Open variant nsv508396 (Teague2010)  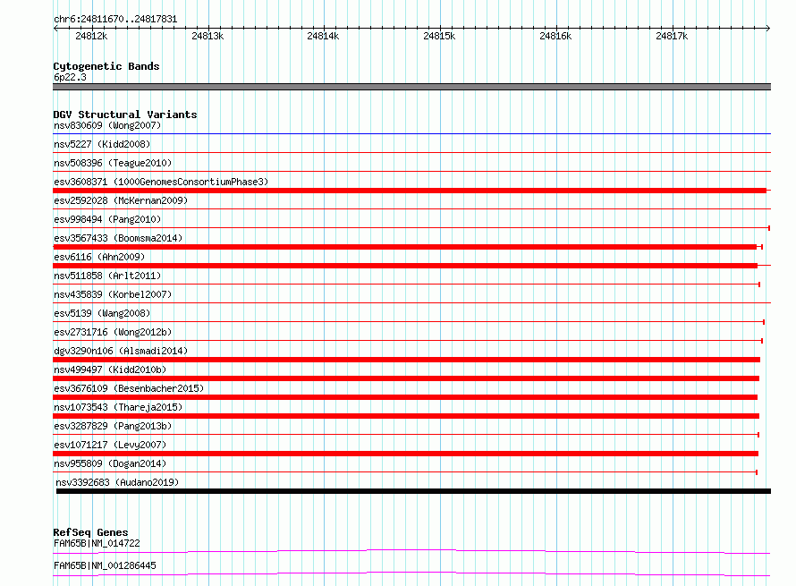click(x=113, y=163)
